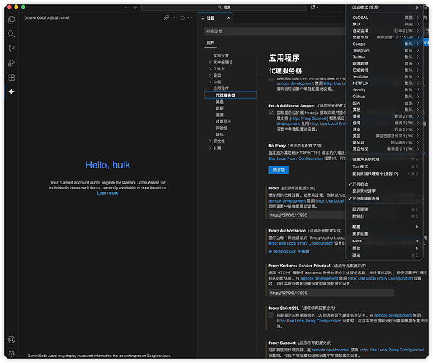Collapse the 应用程序 settings category
Screen dimensions: 433x363
(221, 89)
